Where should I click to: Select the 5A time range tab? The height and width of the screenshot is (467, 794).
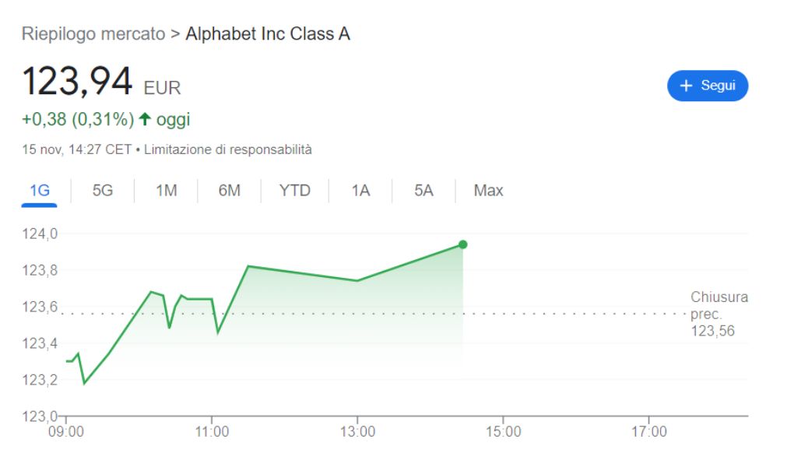(x=423, y=191)
